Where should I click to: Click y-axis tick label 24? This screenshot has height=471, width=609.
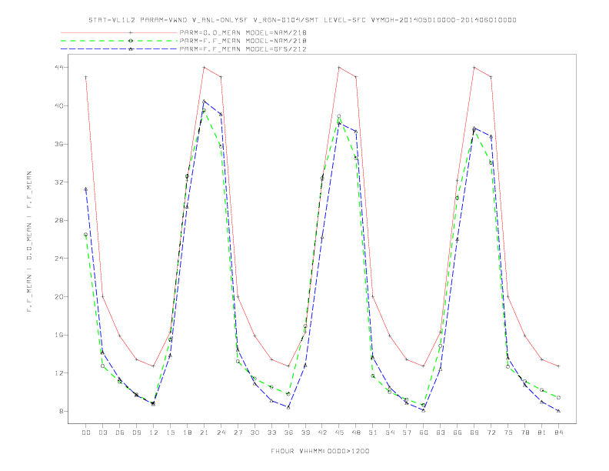coord(59,259)
